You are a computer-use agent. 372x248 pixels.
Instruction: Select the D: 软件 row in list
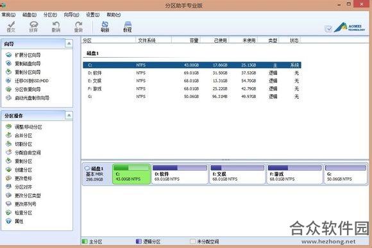(192, 73)
